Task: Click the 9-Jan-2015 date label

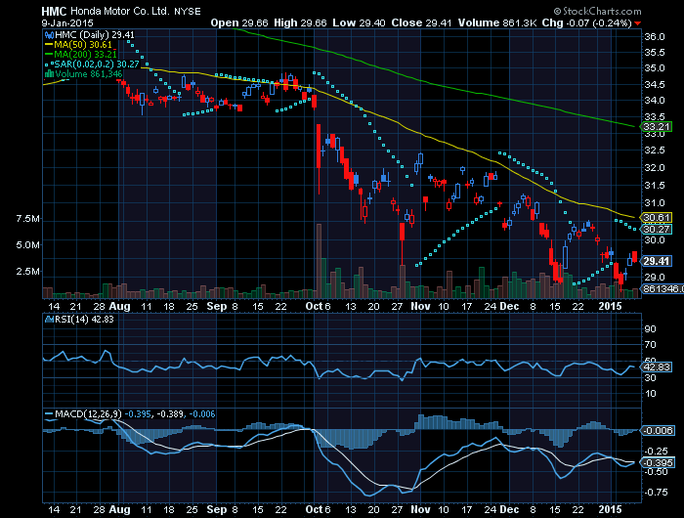Action: coord(67,22)
